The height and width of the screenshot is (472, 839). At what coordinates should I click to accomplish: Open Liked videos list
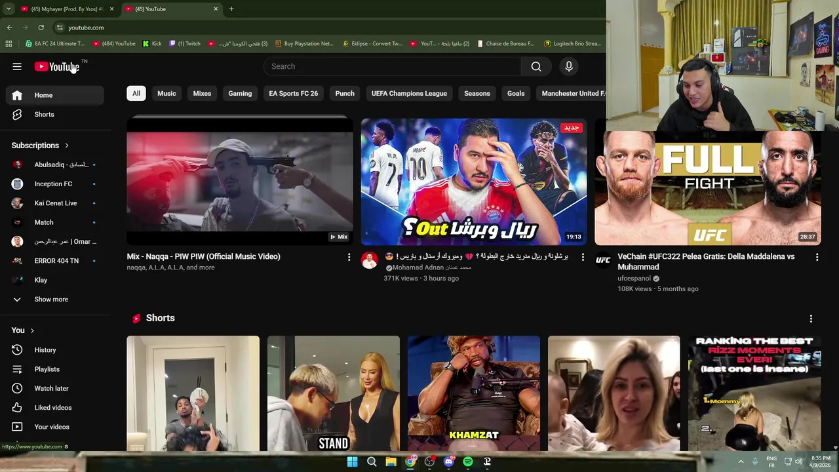tap(55, 408)
